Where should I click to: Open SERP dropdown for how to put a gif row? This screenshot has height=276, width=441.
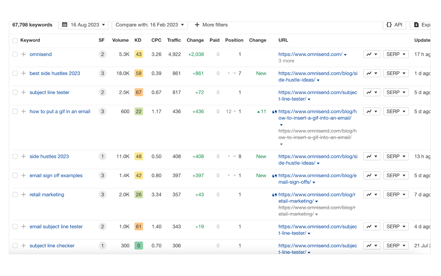tap(396, 112)
